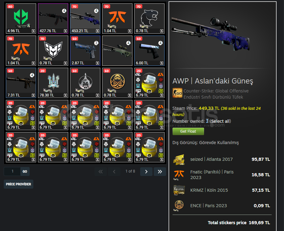Viewport: 284px width, 231px height.
Task: Click the orange ENCE sticker 0.78 TL
Action: [117, 83]
